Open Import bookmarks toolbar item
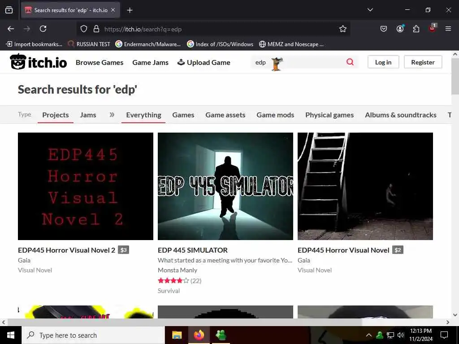Image resolution: width=459 pixels, height=344 pixels. click(34, 44)
